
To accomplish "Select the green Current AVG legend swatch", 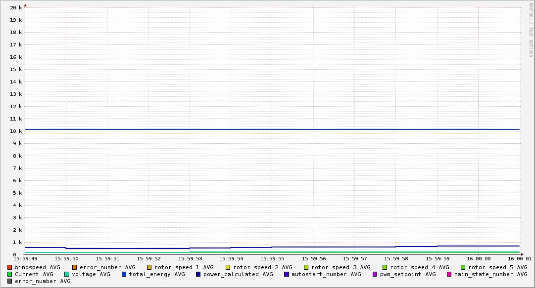I will (x=10, y=274).
